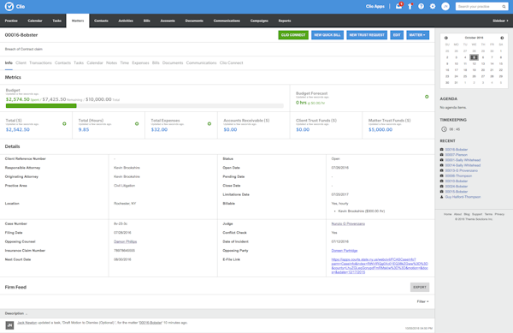Click the Edit button for the matter
Screen dimensions: 513x333
pyautogui.click(x=397, y=35)
